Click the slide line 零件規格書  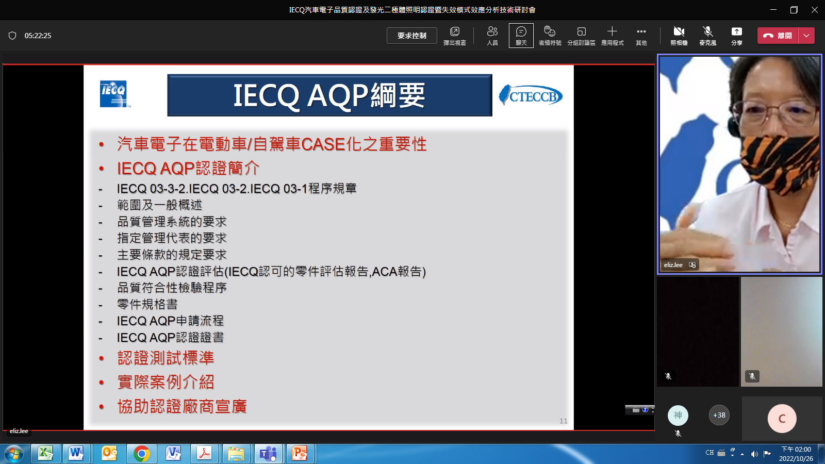(147, 304)
